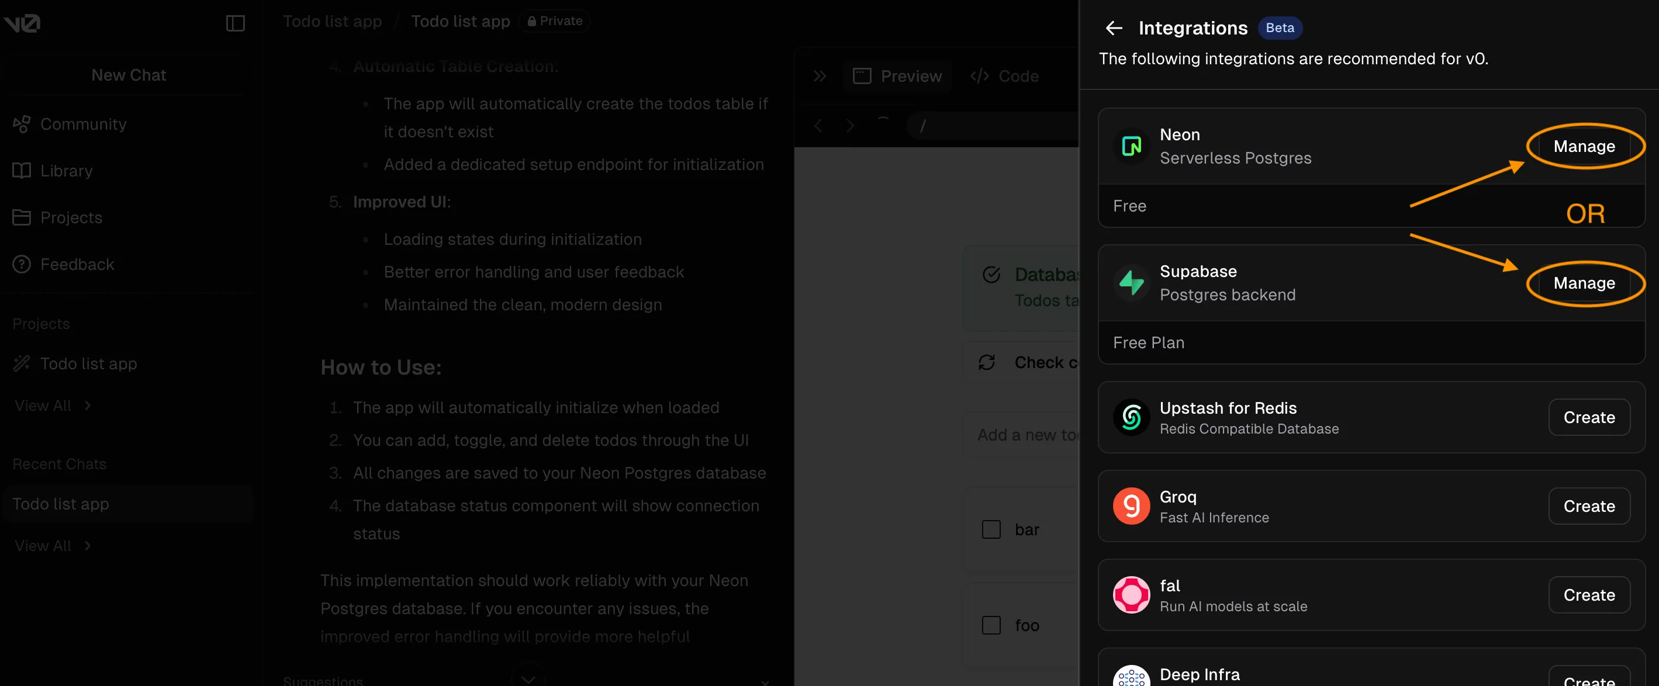Click the back arrow in Integrations panel
Viewport: 1659px width, 686px height.
[1114, 28]
